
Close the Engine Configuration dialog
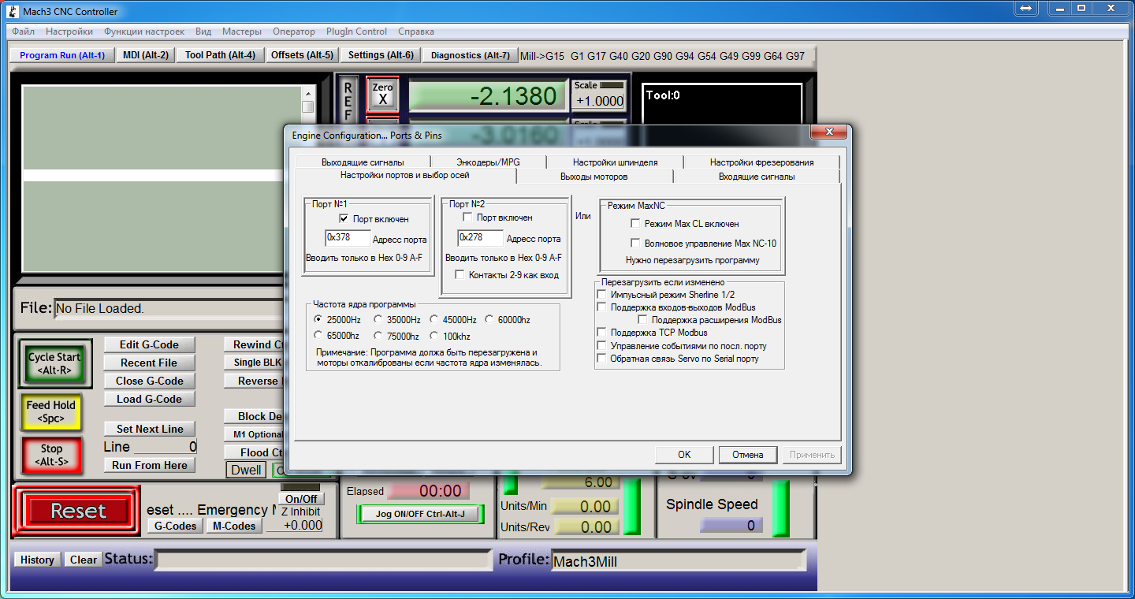click(828, 132)
